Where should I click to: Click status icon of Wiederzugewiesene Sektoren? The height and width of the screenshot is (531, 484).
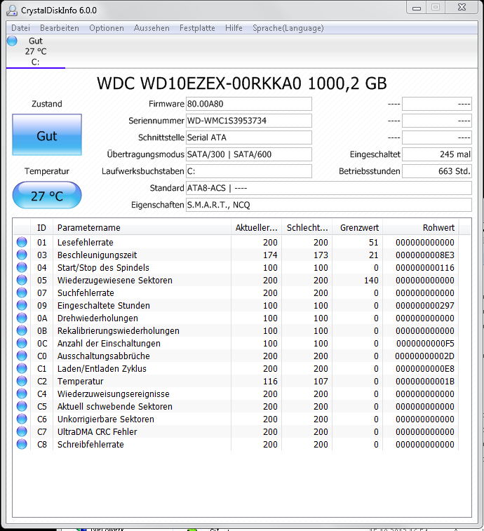(x=22, y=280)
